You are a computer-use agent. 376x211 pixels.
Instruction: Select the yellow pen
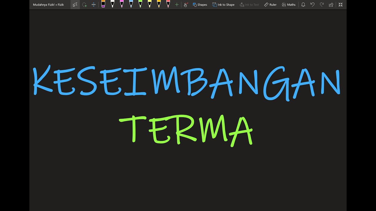(x=150, y=4)
